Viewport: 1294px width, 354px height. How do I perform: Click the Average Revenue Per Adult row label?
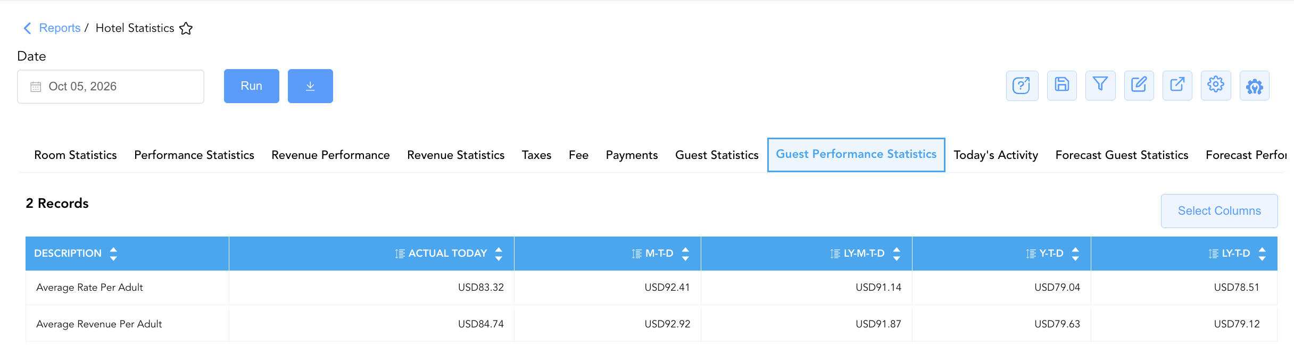99,324
